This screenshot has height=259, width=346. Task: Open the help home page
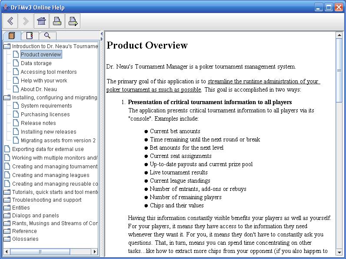pyautogui.click(x=41, y=21)
